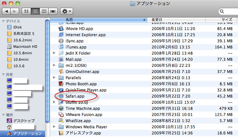238x137 pixels.
Task: Click the iMovie HD.app icon
Action: tap(61, 28)
